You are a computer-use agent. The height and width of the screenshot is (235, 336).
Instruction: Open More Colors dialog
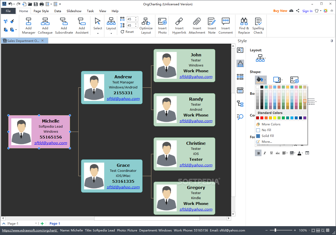coord(271,124)
